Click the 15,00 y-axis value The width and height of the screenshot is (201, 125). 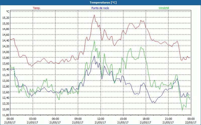[x=6, y=23]
